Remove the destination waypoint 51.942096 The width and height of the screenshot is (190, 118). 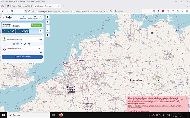41,48
